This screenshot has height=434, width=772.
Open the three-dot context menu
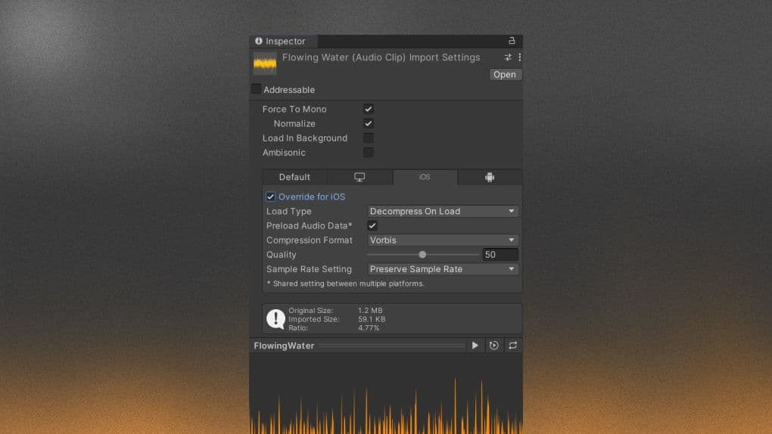[x=519, y=57]
